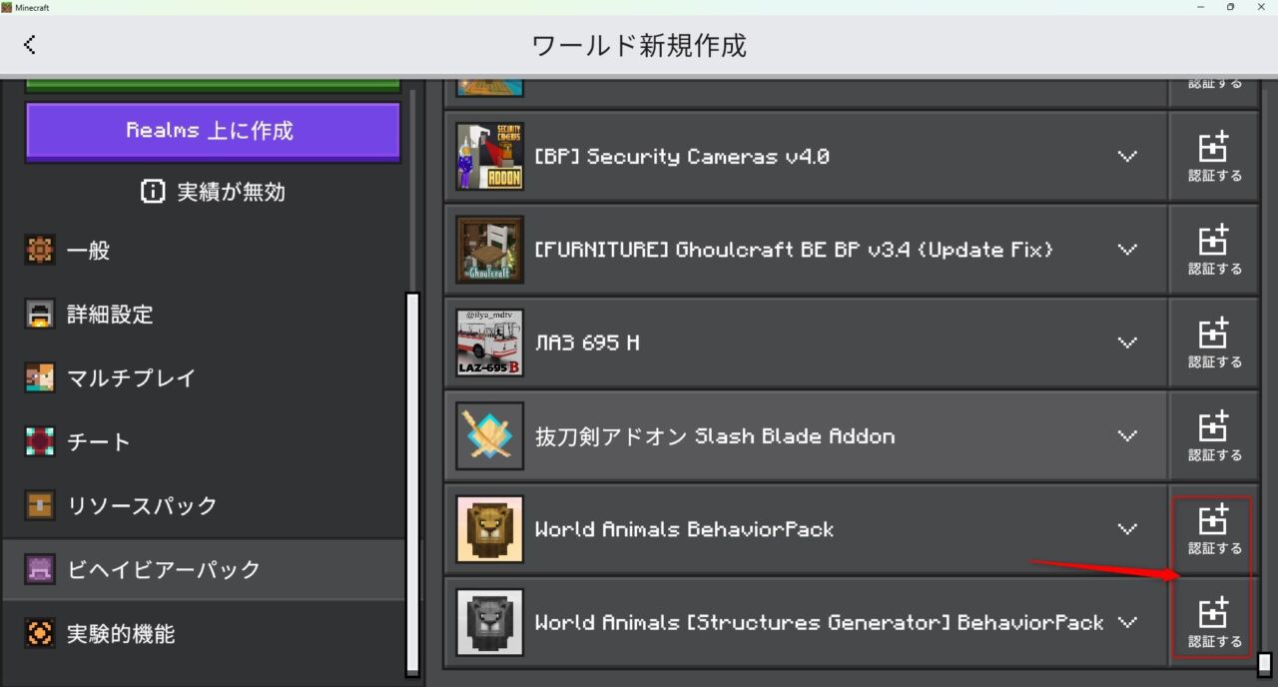
Task: Open the 一般 settings section
Action: point(204,251)
